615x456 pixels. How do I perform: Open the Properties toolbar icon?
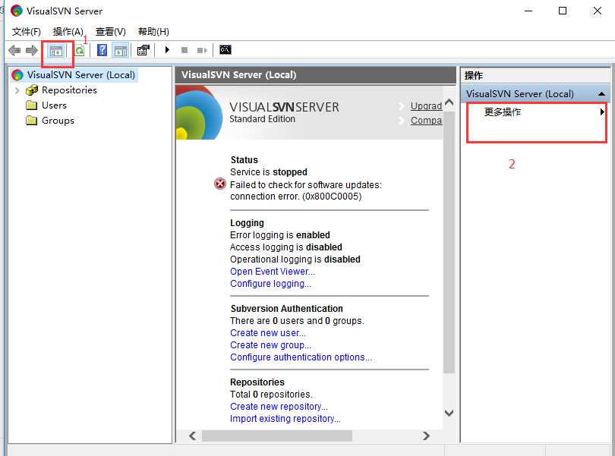[143, 50]
